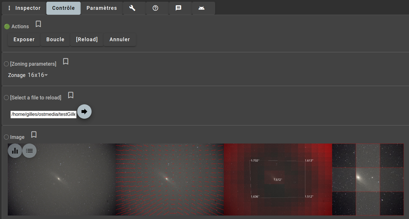Open the image list view button
Image resolution: width=409 pixels, height=219 pixels.
tap(29, 150)
